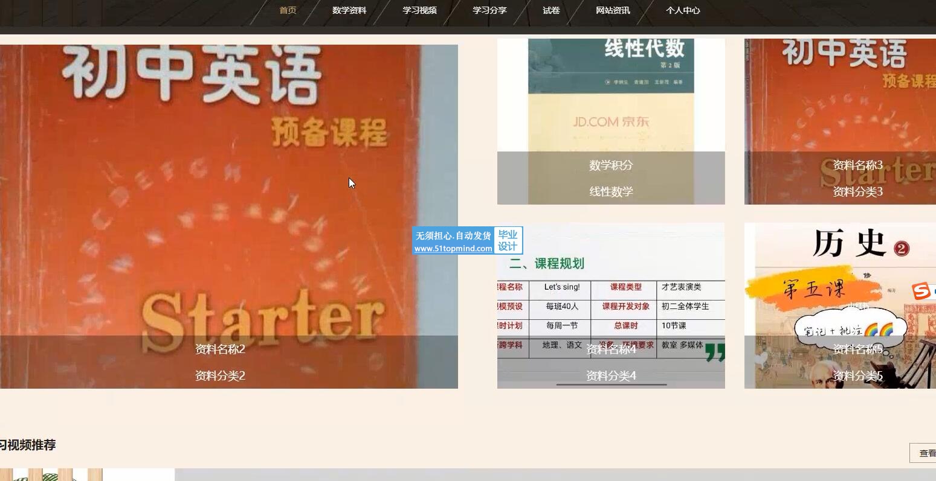Click the 资料分类2 category label
Image resolution: width=936 pixels, height=481 pixels.
point(220,375)
